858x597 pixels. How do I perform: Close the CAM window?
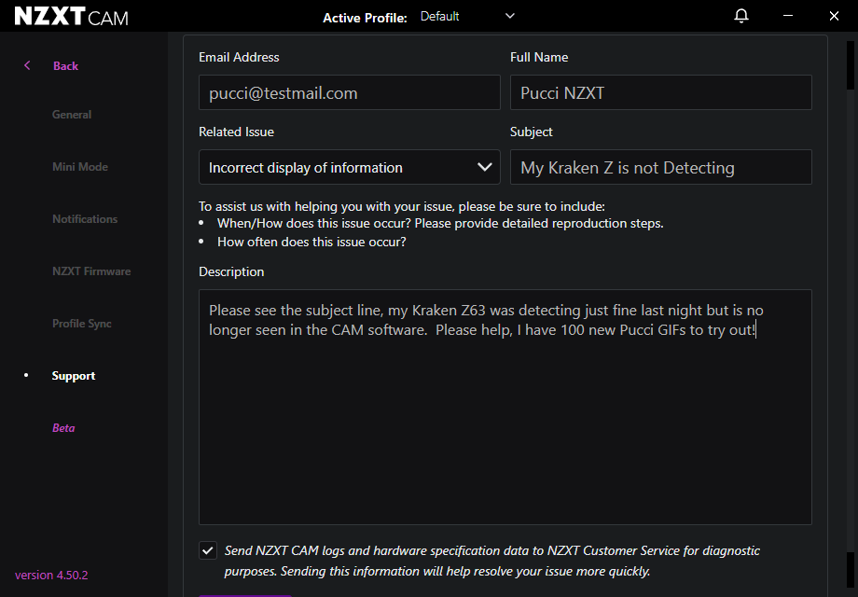coord(834,16)
